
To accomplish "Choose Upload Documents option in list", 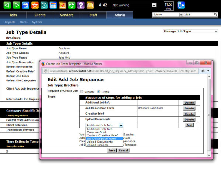I will pyautogui.click(x=105, y=142).
